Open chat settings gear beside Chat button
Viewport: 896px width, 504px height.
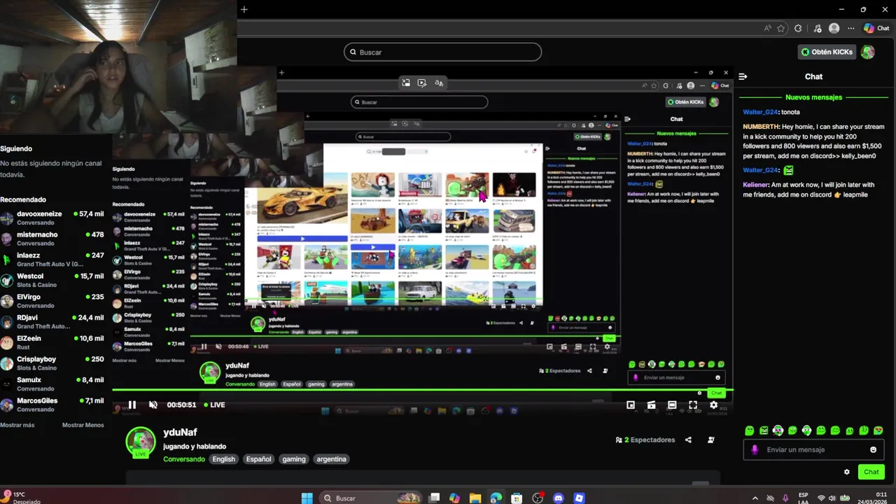(846, 472)
